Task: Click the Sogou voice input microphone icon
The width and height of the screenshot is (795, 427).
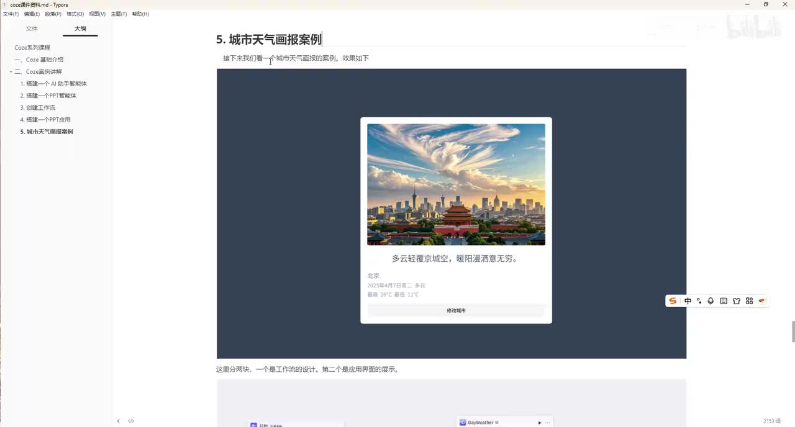Action: click(711, 301)
